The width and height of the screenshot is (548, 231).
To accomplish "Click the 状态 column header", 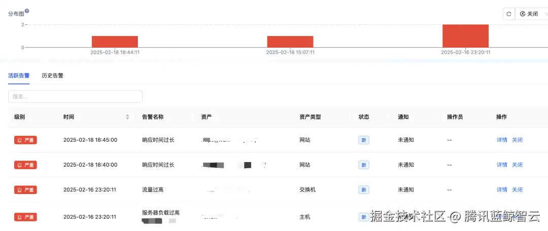I will (364, 117).
